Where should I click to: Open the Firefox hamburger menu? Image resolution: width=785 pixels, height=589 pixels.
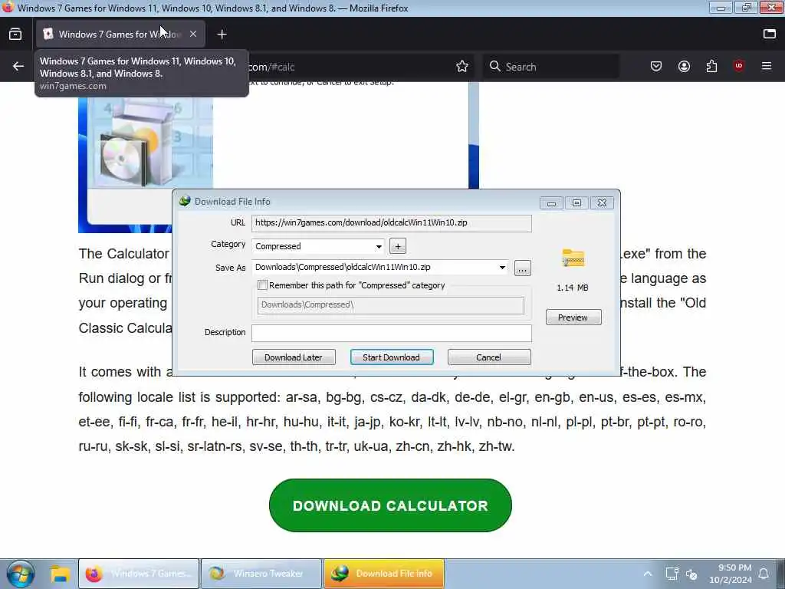pos(767,66)
